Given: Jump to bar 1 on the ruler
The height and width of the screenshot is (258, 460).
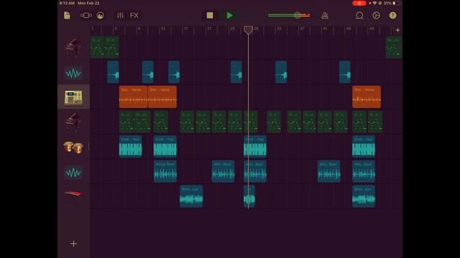Looking at the screenshot, I should [x=93, y=29].
